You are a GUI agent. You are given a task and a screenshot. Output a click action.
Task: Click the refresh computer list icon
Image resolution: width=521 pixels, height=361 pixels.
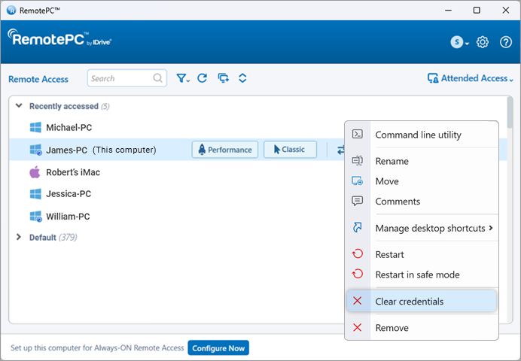coord(202,78)
